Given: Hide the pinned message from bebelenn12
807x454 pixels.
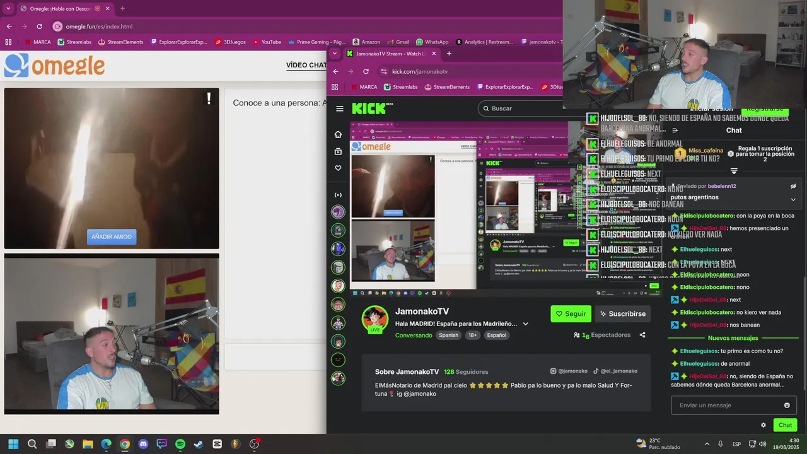Looking at the screenshot, I should [793, 186].
